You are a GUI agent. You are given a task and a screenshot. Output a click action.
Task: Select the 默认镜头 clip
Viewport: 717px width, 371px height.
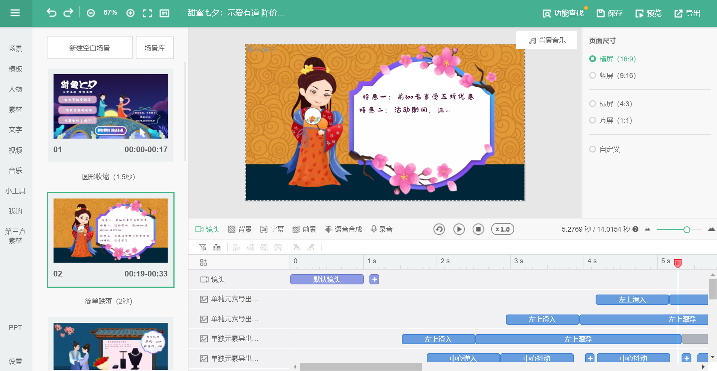point(327,279)
